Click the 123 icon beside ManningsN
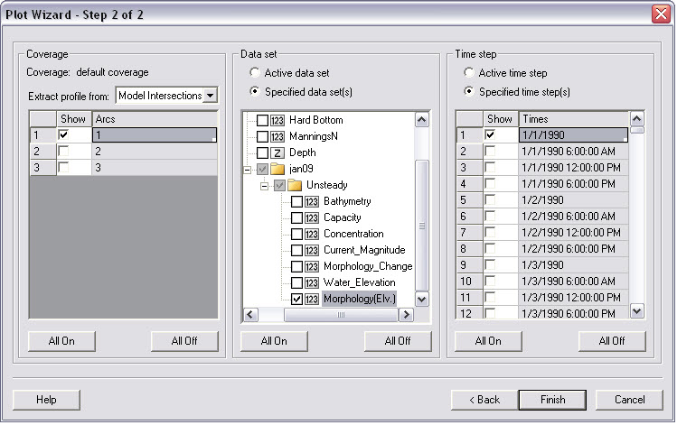677x425 pixels. [277, 136]
